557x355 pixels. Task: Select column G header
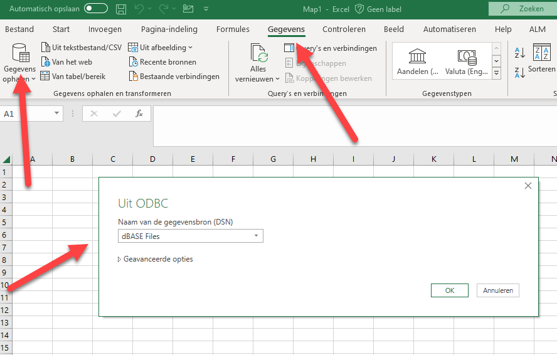(273, 159)
